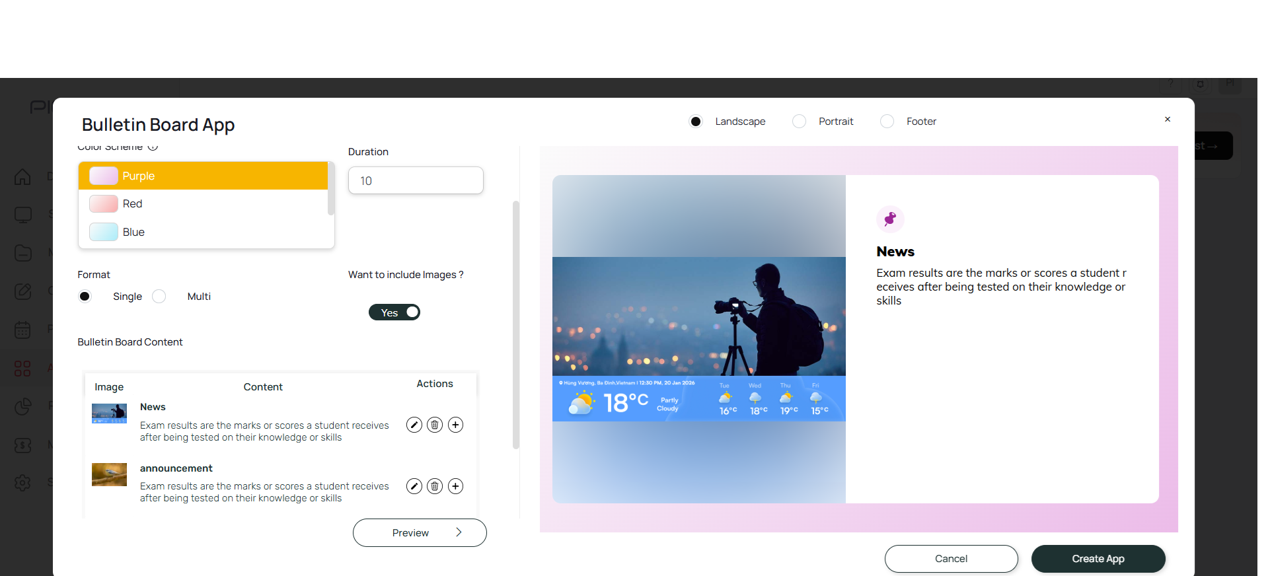
Task: Choose the Multi format radio button
Action: [159, 297]
